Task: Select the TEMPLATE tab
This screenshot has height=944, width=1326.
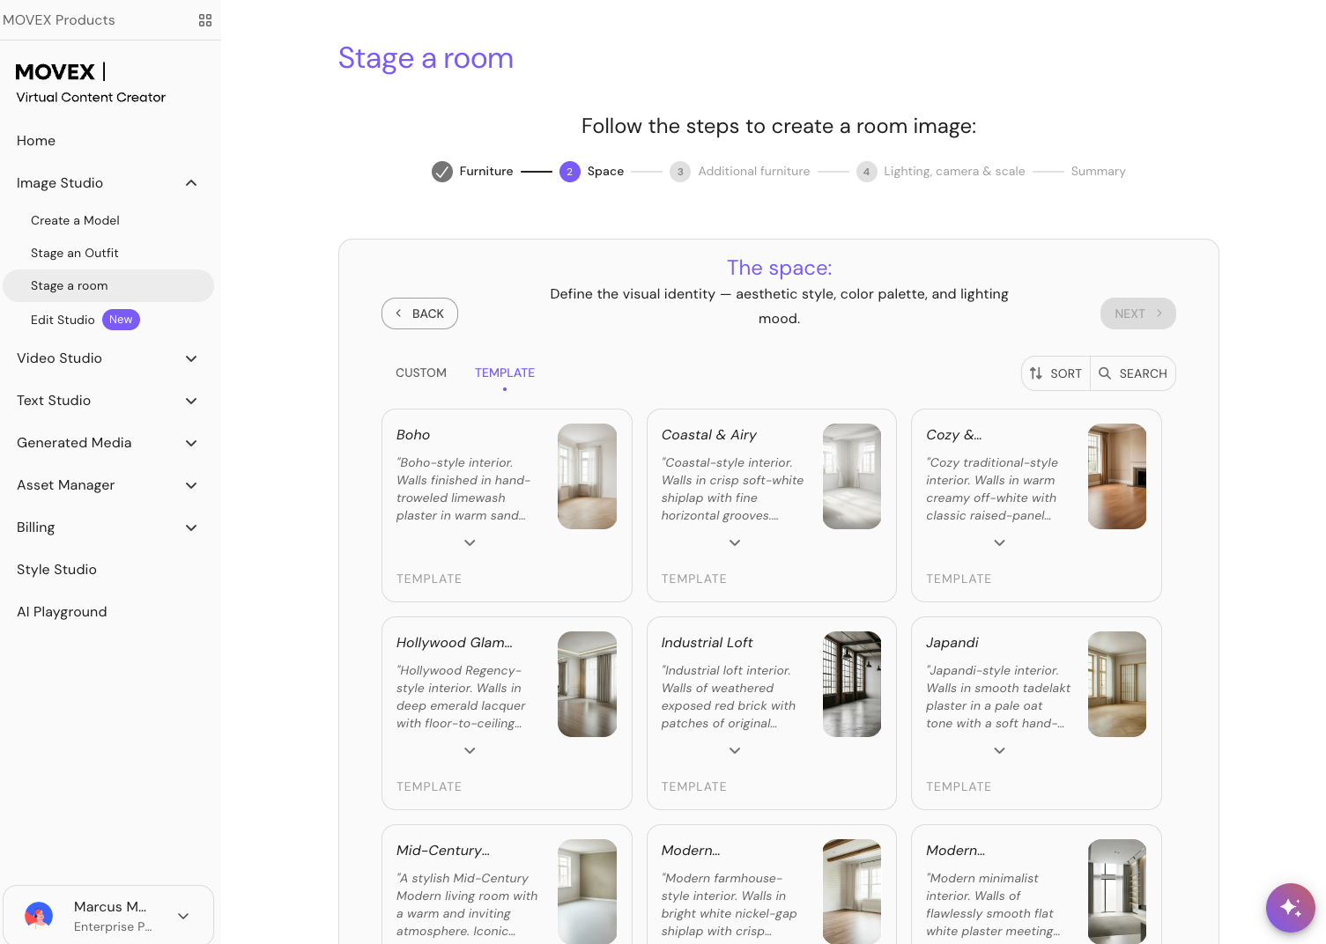Action: (x=505, y=372)
